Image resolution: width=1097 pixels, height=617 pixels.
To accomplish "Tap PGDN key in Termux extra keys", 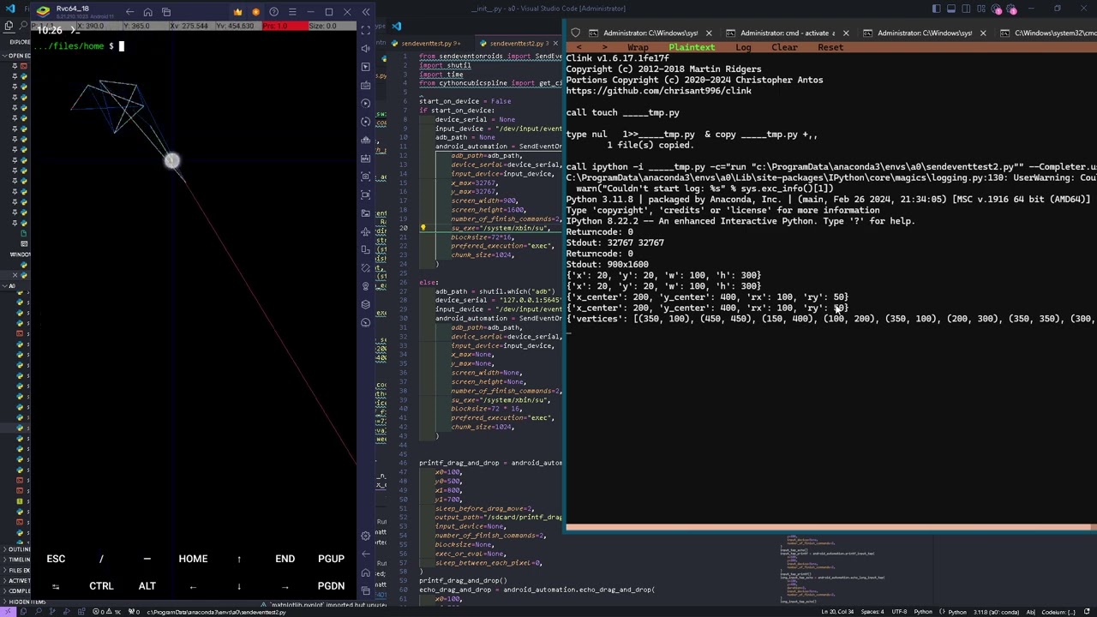I will 331,586.
